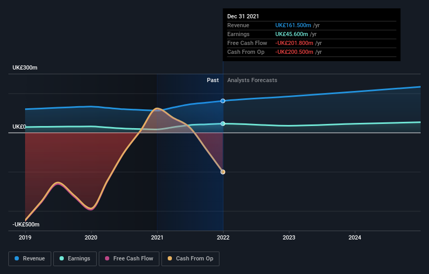Viewport: 429px width, 274px height.
Task: Hide the Free Cash Flow series
Action: click(129, 259)
